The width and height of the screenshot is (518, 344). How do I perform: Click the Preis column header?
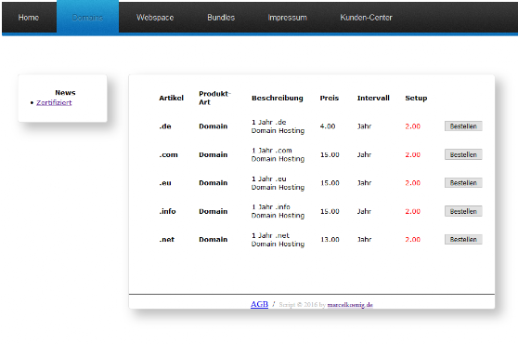329,98
